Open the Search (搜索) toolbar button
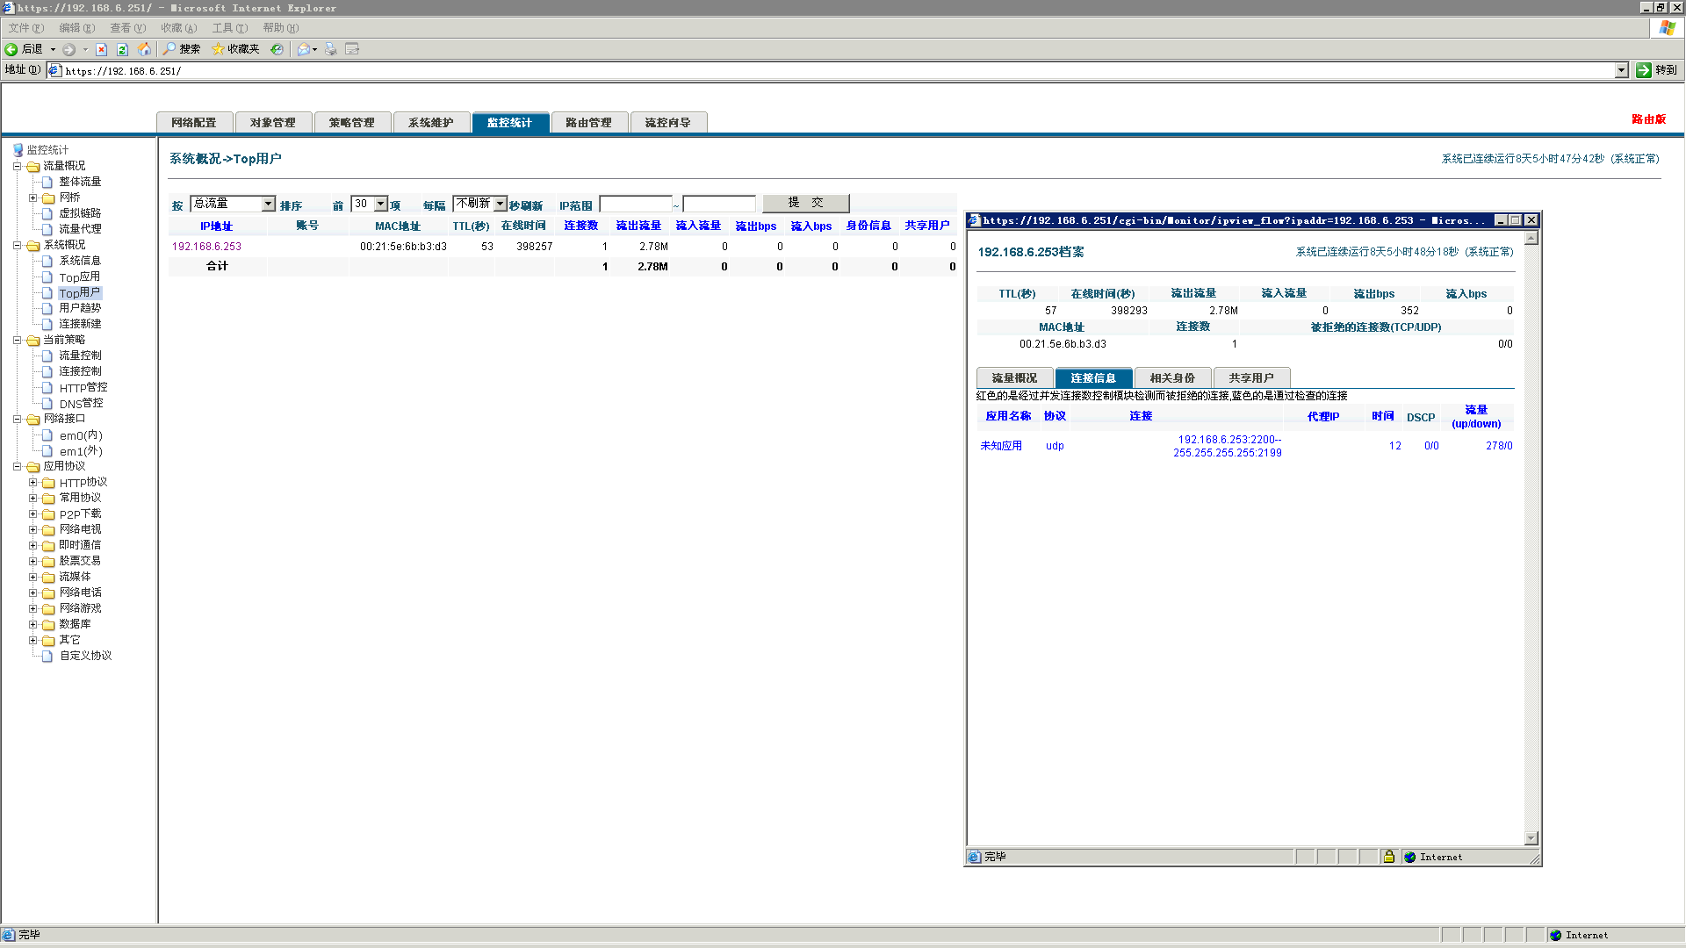The width and height of the screenshot is (1686, 948). [182, 49]
